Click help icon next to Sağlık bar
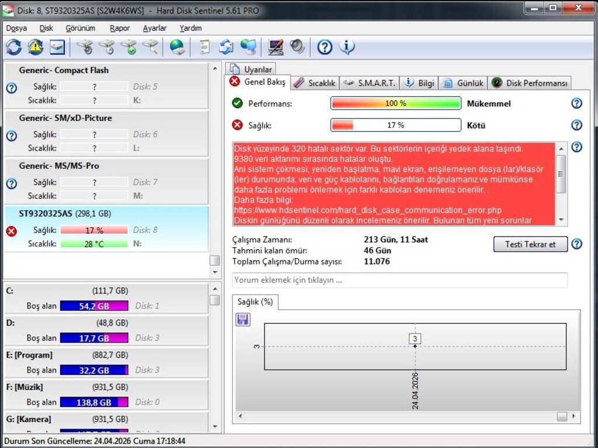 [576, 125]
